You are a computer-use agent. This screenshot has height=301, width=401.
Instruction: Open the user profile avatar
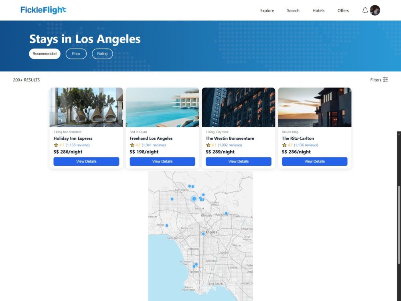pos(375,10)
